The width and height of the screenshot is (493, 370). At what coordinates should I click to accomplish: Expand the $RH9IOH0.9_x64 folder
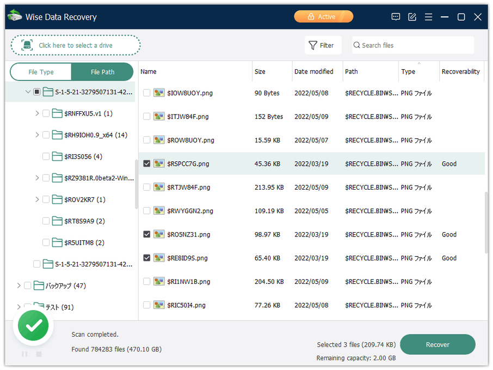(37, 135)
